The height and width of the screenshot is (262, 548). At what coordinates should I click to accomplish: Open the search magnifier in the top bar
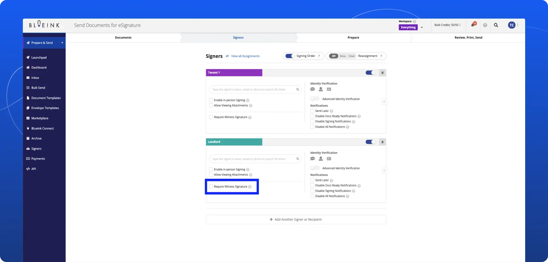coord(496,25)
